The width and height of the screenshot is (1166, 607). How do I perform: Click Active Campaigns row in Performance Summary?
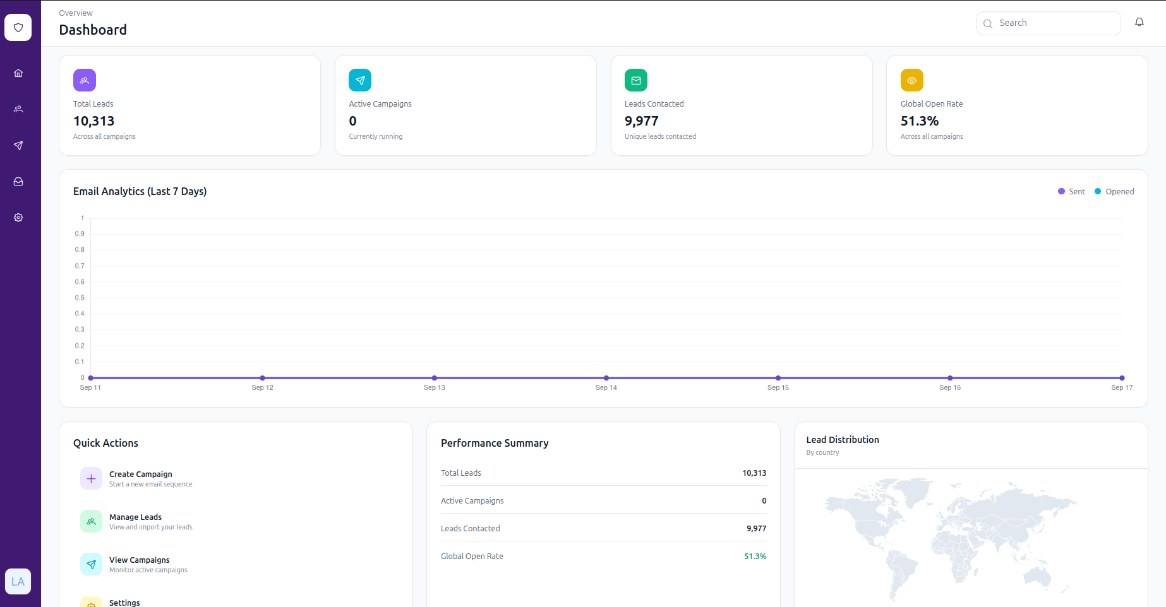604,501
